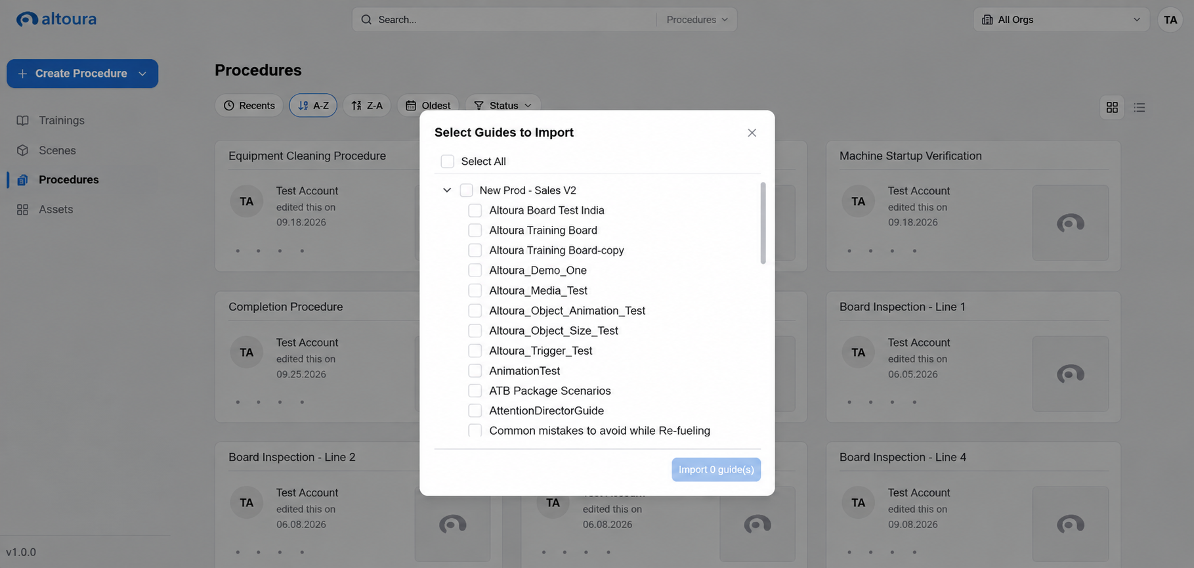Screen dimensions: 1194x568
Task: Open the Status filter dropdown
Action: 503,106
